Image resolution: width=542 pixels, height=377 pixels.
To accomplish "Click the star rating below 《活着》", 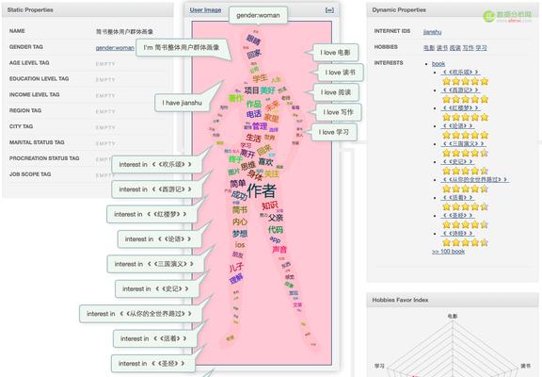I will tap(465, 207).
